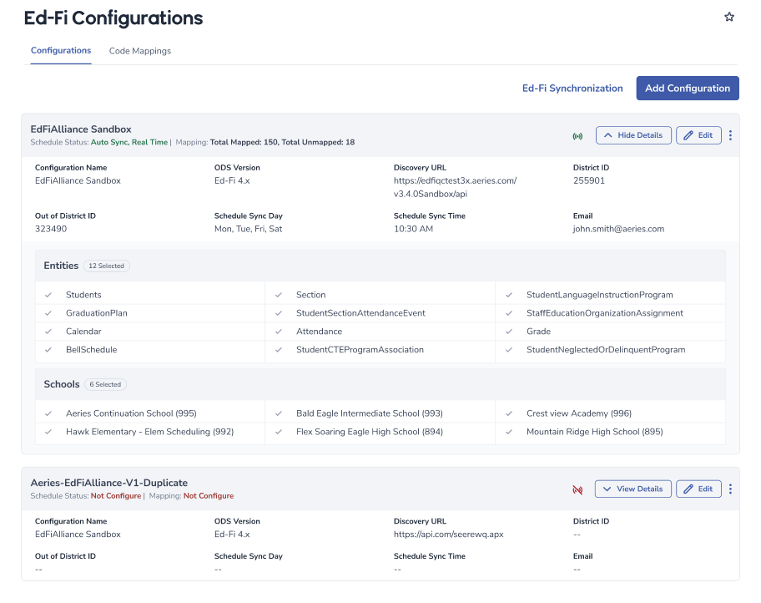
Task: Click the EdFiAlliance Sandbox card title
Action: click(81, 129)
